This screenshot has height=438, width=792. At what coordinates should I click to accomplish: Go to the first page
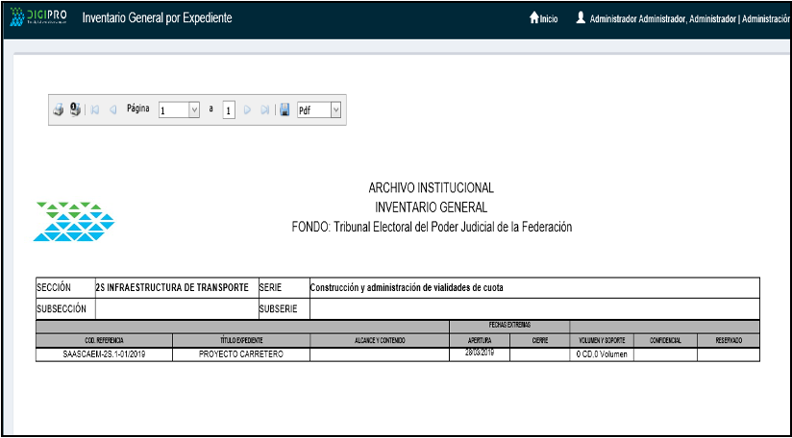tap(94, 110)
